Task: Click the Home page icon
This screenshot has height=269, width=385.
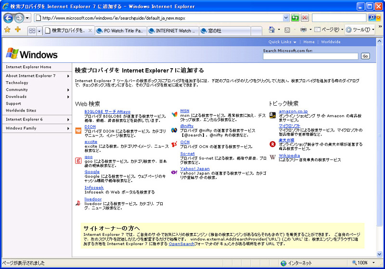Action: [x=271, y=30]
